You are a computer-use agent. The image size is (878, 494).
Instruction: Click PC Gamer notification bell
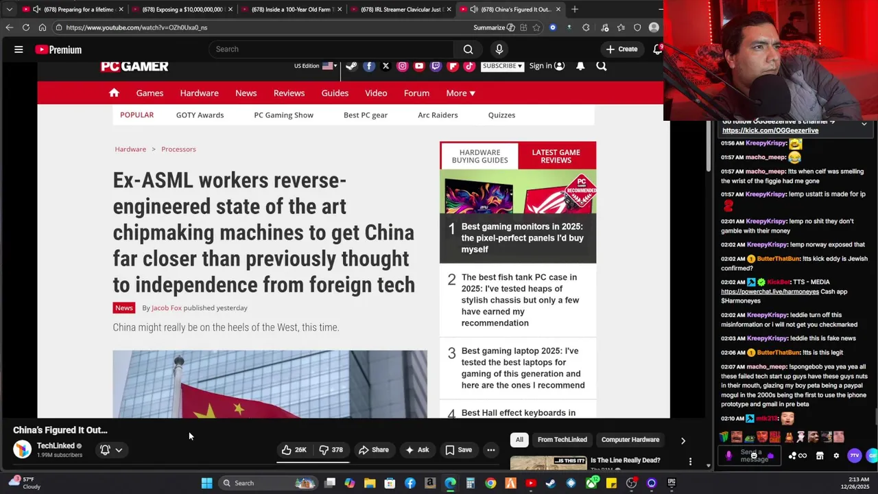pos(580,66)
